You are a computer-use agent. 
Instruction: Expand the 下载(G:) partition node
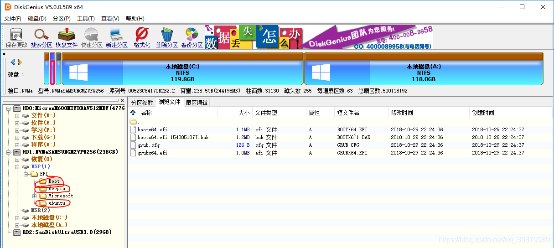pyautogui.click(x=17, y=138)
